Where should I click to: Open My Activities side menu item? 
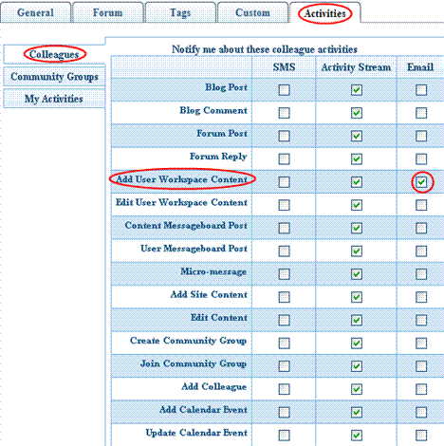(x=54, y=99)
